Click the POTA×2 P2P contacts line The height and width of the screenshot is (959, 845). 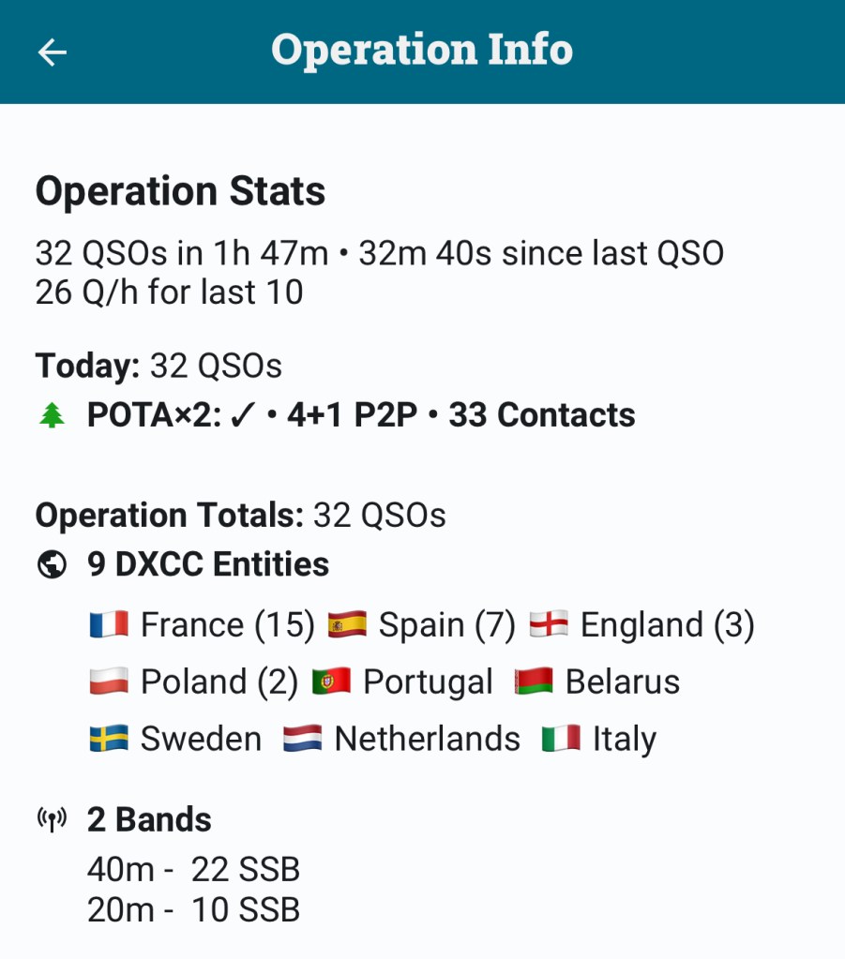[x=361, y=415]
